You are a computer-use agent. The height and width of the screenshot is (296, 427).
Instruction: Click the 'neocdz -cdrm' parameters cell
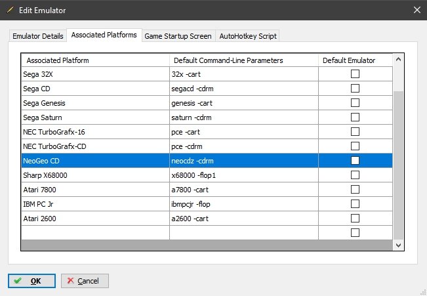(x=244, y=161)
